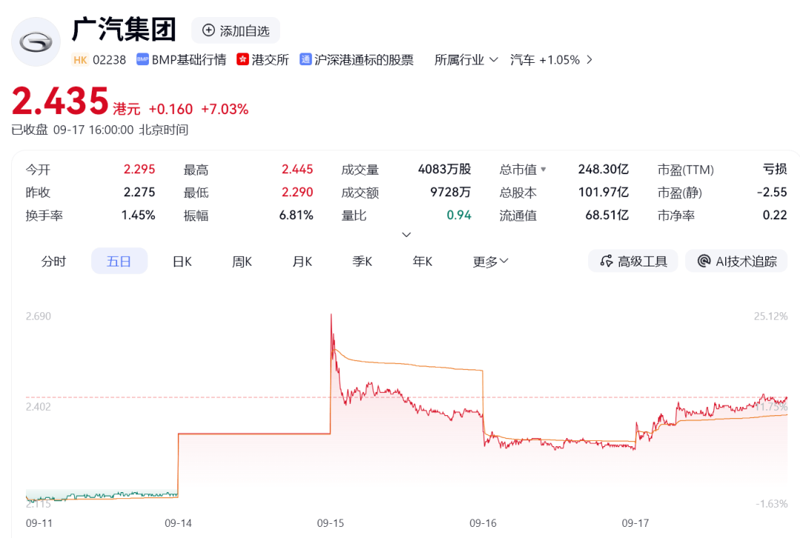Click the 今开 value 2.295
Screen dimensions: 800x538
click(139, 169)
